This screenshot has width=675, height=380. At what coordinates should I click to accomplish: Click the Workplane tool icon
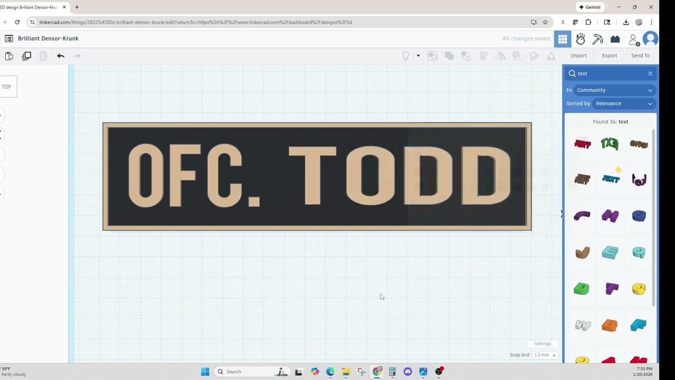point(534,56)
